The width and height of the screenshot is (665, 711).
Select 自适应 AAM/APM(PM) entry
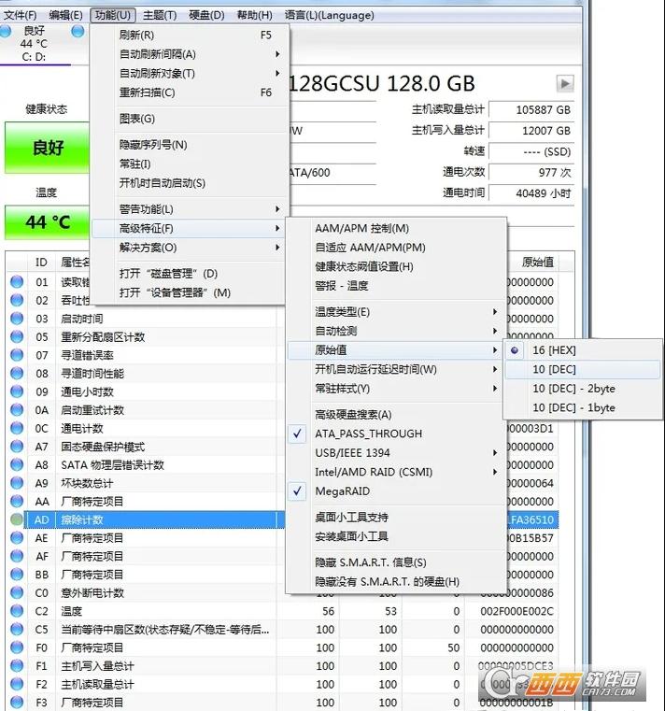tap(396, 248)
